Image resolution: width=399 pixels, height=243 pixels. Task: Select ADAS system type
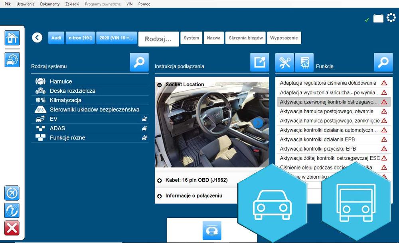tap(90, 128)
